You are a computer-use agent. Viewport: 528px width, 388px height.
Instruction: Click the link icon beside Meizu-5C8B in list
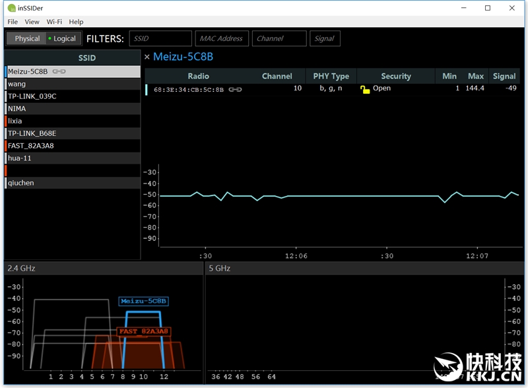[x=59, y=71]
